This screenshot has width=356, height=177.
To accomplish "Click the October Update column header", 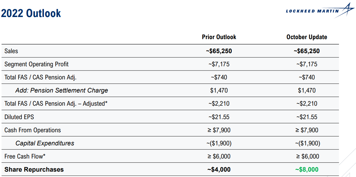I will pos(307,37).
